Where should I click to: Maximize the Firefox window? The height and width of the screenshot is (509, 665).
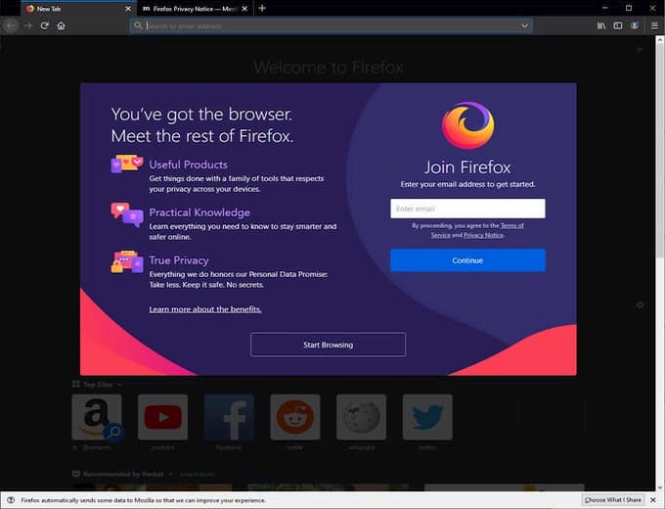(629, 8)
